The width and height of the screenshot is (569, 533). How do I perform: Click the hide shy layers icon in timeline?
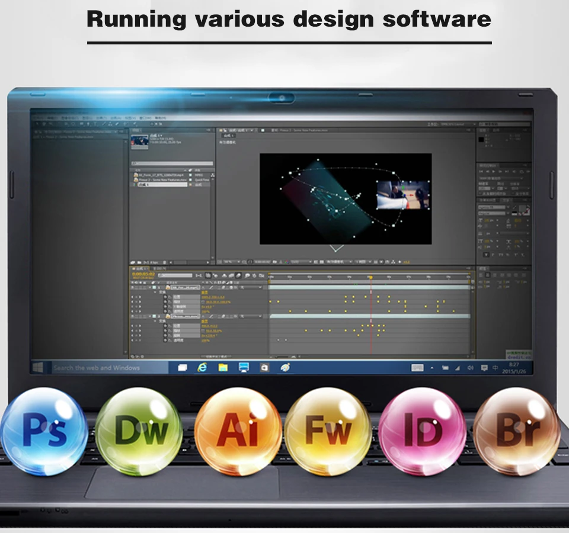[x=224, y=275]
